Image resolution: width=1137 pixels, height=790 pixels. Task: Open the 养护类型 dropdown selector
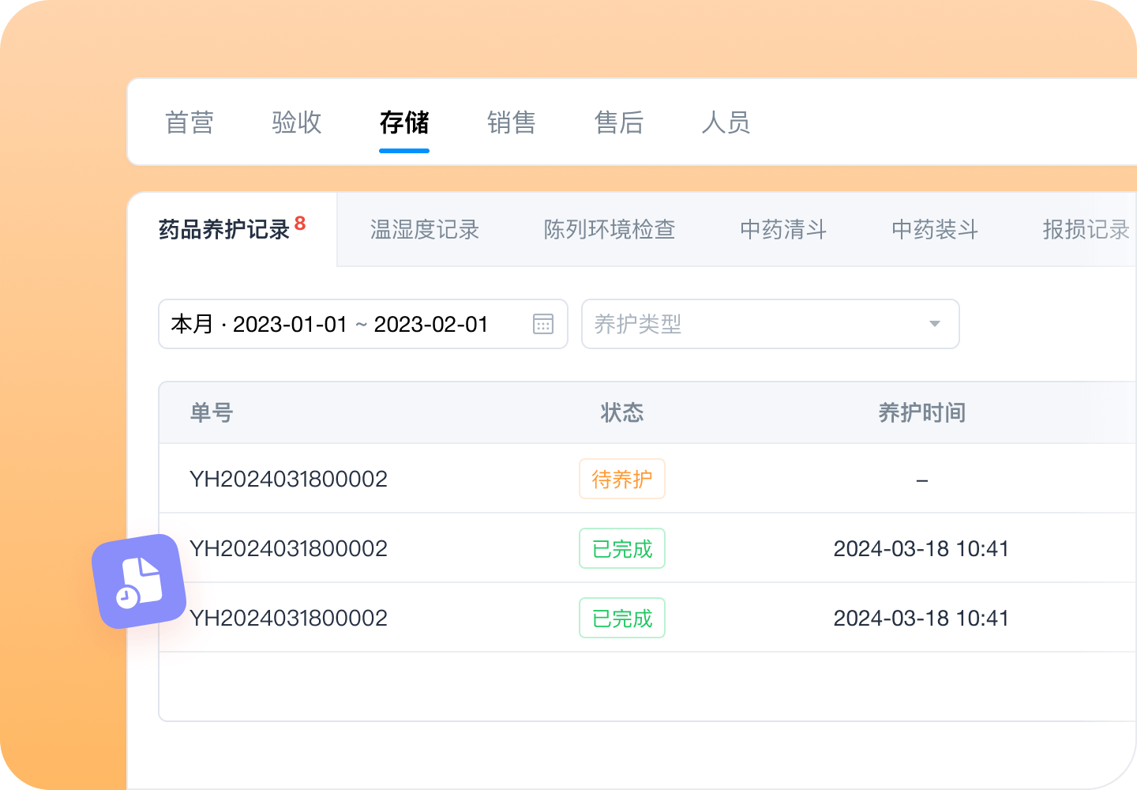pos(770,324)
